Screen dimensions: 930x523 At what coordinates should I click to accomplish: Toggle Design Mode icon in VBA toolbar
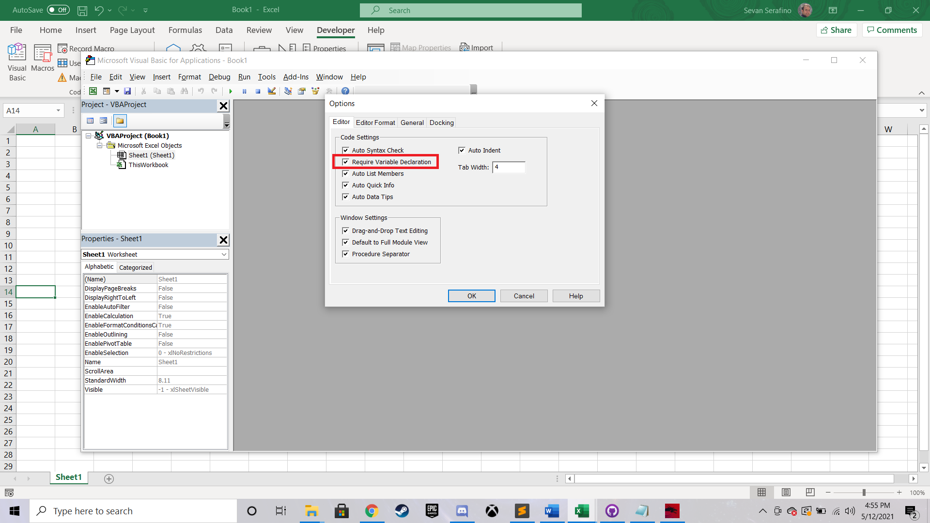[x=272, y=91]
